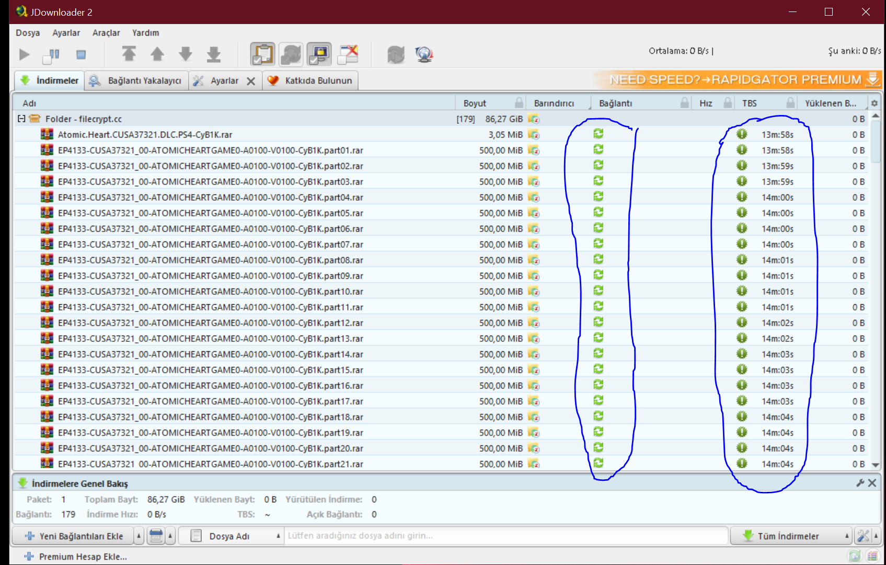The image size is (886, 565).
Task: Click the reconnect status icon for part07.rar
Action: point(598,244)
